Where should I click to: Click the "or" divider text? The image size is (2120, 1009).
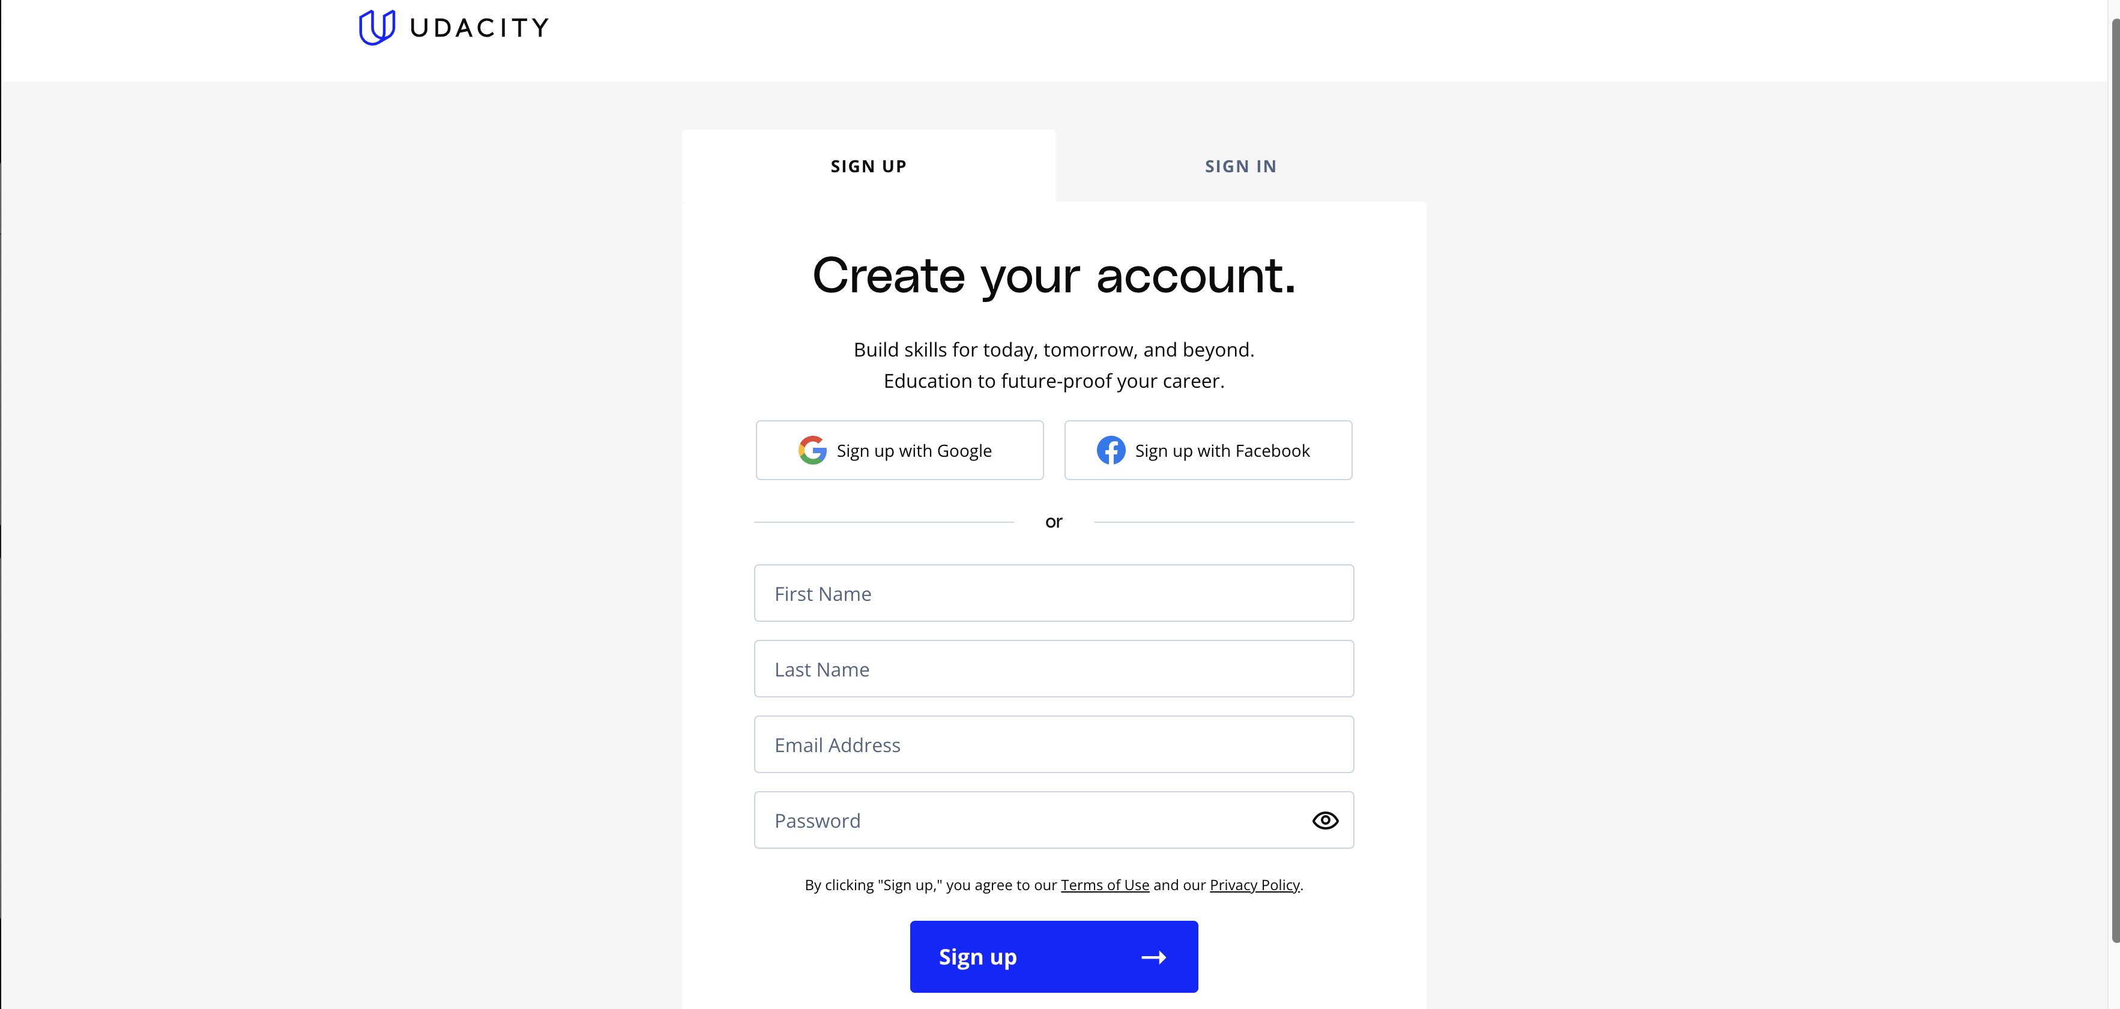pyautogui.click(x=1054, y=522)
